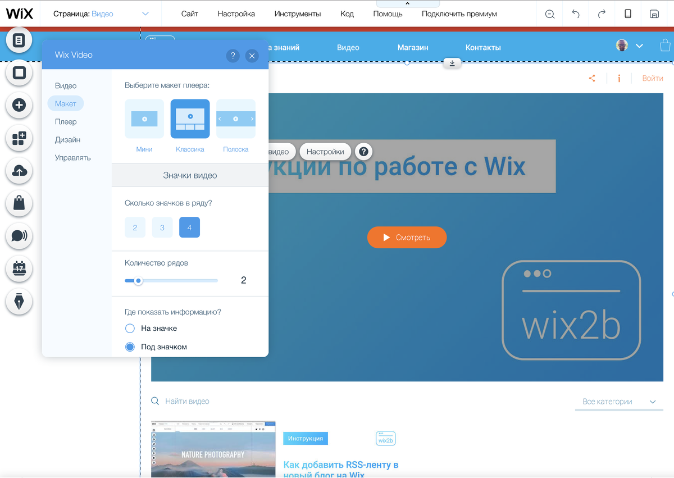Click the orange Смотреть play button
The width and height of the screenshot is (674, 478).
pos(407,237)
